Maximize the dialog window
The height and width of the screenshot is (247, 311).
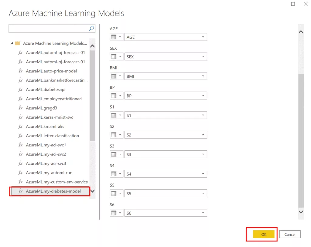click(x=293, y=4)
